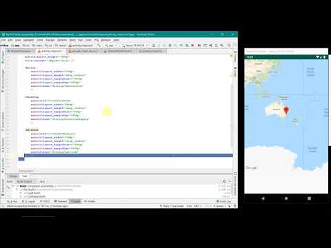The height and width of the screenshot is (248, 331).
Task: Switch to the AndroidManifest.xml tab
Action: (x=119, y=51)
